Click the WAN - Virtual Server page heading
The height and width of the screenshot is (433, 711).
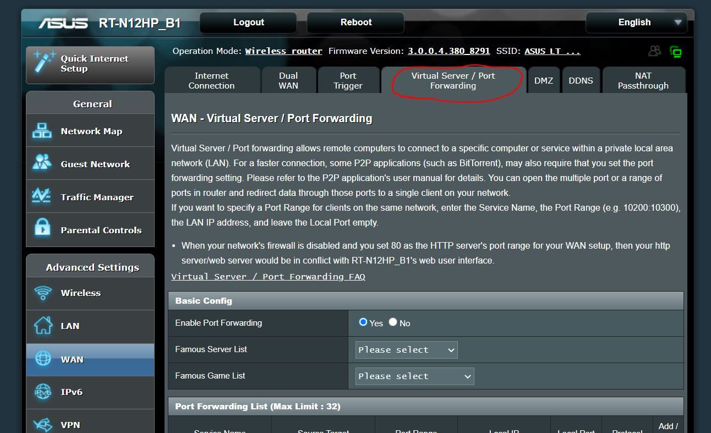pyautogui.click(x=272, y=118)
